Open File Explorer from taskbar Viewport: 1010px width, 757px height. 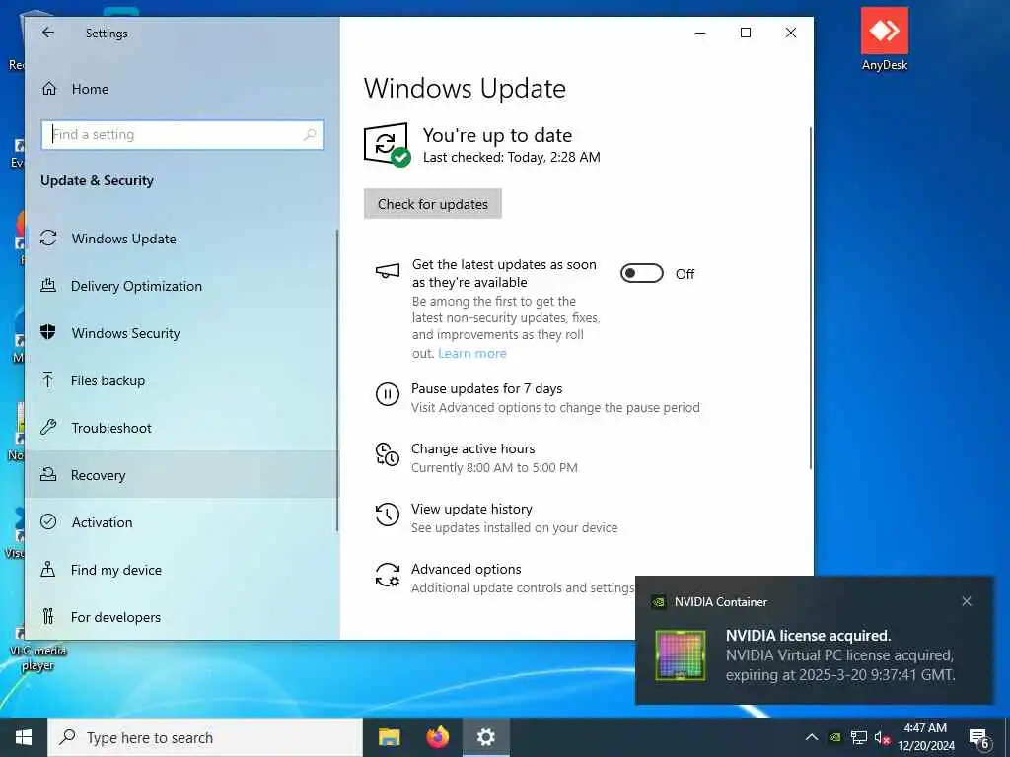coord(389,737)
